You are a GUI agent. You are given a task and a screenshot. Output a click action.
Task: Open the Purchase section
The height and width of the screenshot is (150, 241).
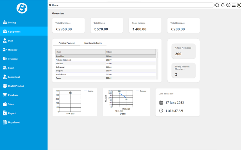[x=24, y=95]
